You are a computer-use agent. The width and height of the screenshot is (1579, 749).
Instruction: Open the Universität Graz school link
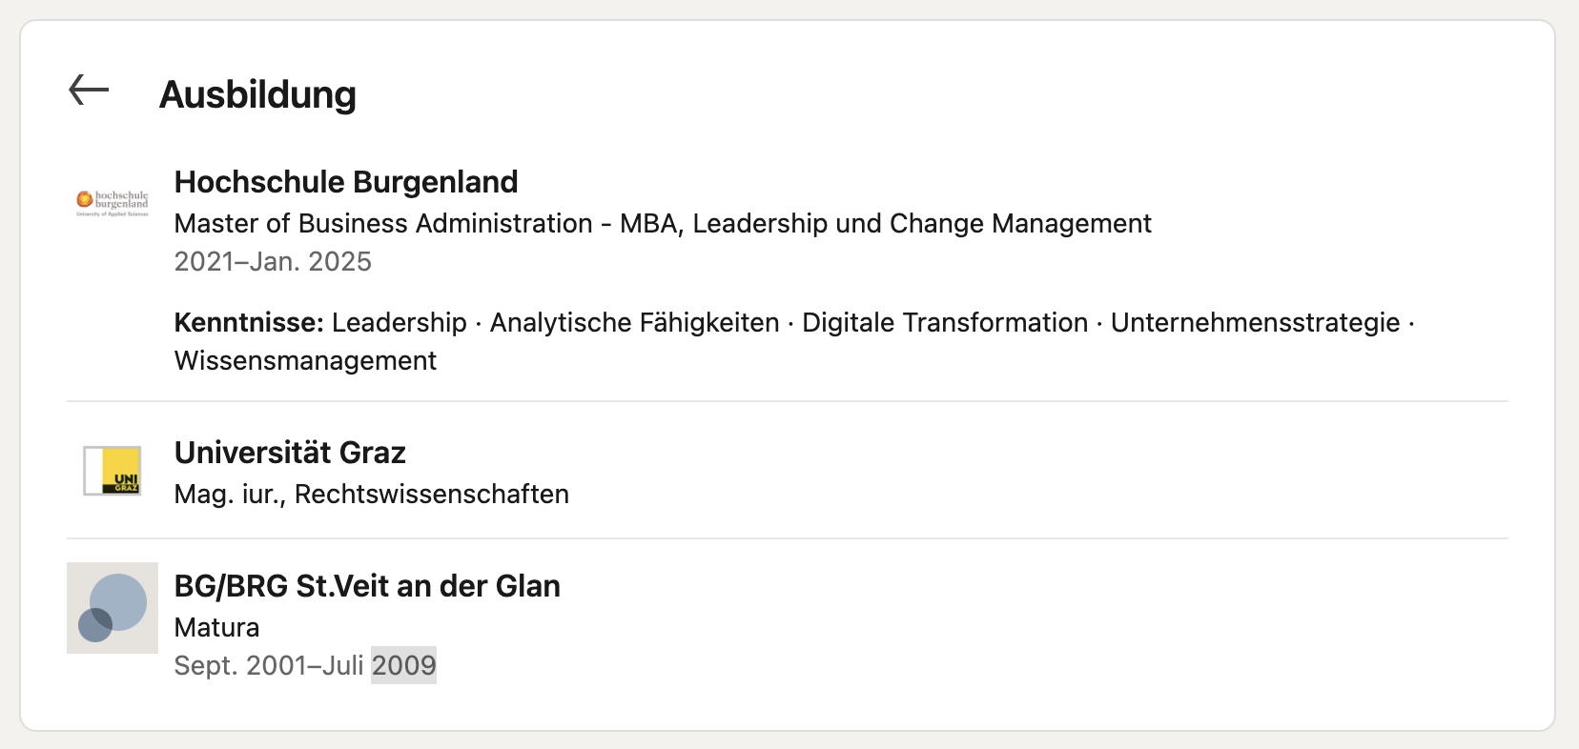[x=290, y=453]
